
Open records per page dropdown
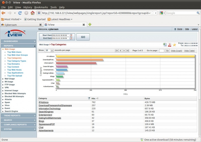click(49, 50)
